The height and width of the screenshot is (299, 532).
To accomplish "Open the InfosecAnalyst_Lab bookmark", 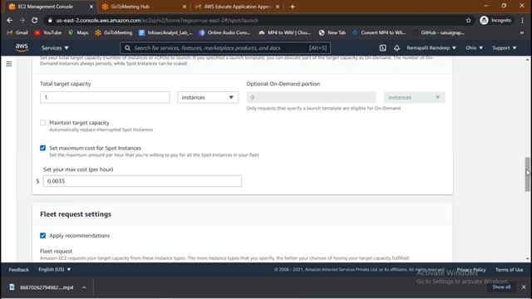I will point(165,32).
